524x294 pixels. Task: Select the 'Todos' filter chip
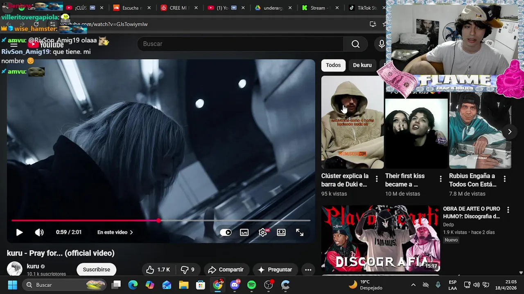(333, 65)
